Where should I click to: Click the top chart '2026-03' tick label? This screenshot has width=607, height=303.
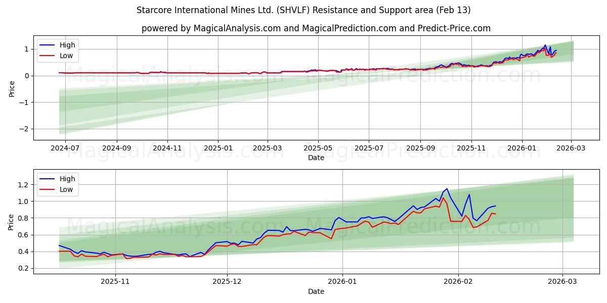click(x=571, y=148)
